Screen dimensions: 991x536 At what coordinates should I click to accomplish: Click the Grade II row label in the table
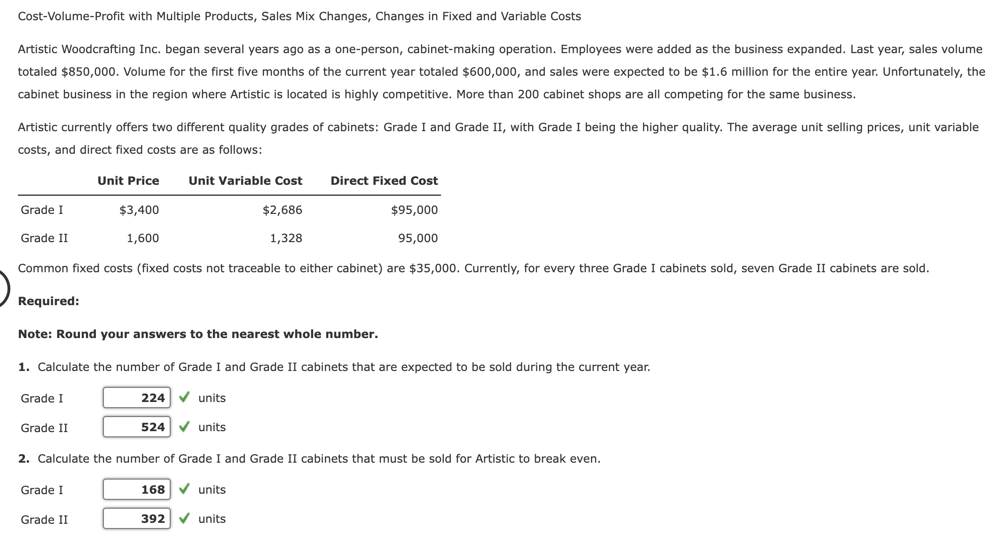[44, 238]
